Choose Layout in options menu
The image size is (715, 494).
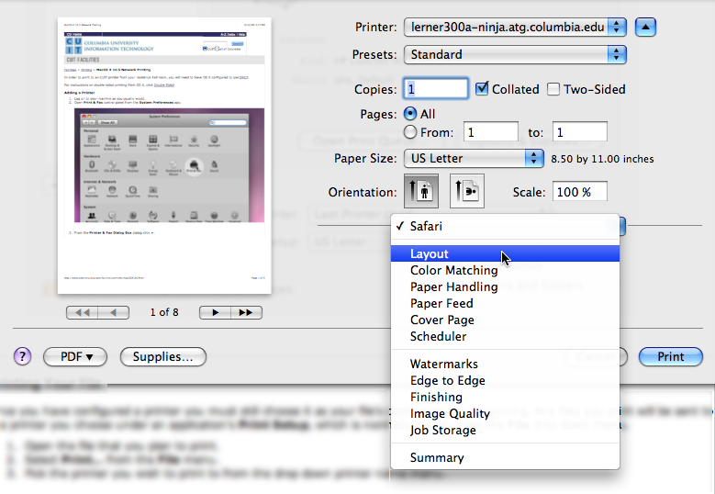pyautogui.click(x=505, y=253)
